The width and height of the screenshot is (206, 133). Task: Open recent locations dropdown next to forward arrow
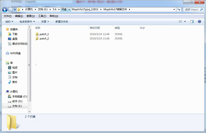[15, 10]
